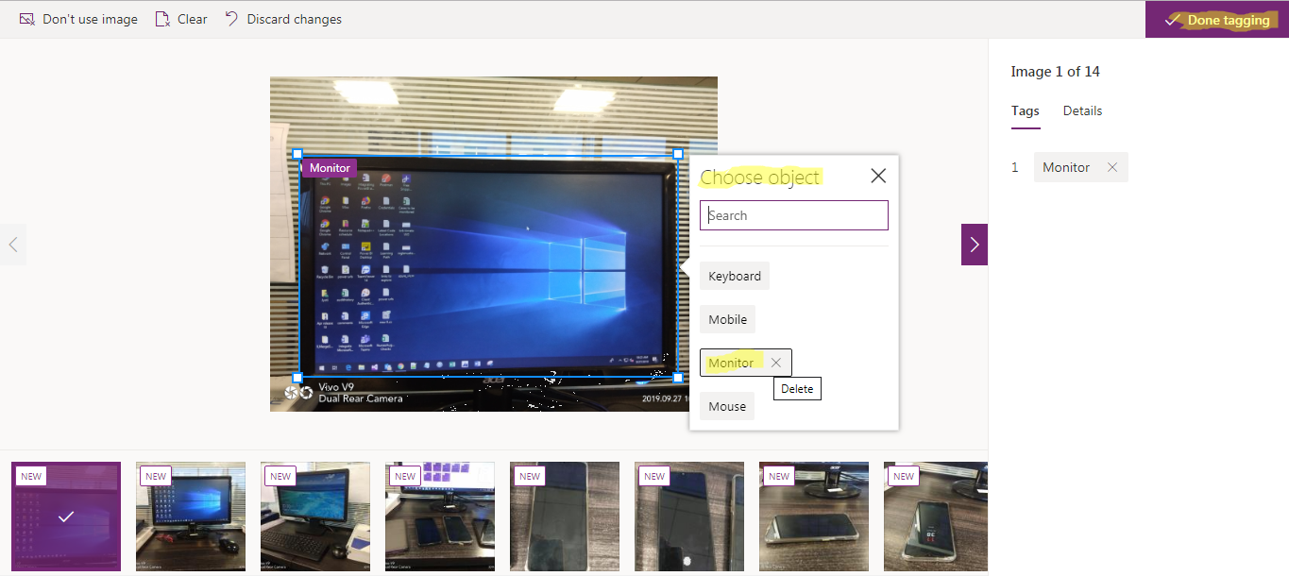Switch to the Details tab
This screenshot has width=1289, height=576.
[1082, 110]
